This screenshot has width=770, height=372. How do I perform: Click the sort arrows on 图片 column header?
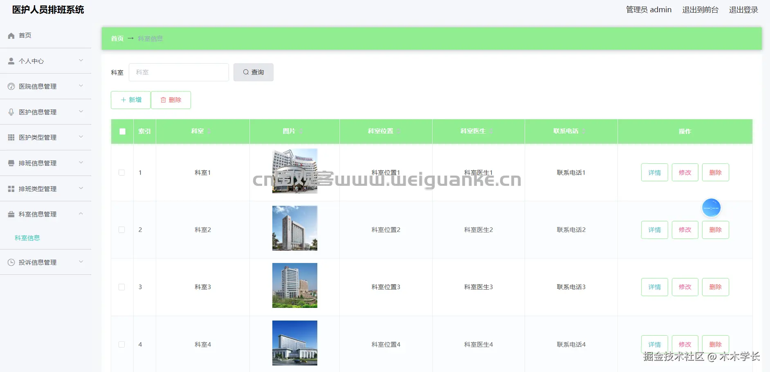click(x=301, y=131)
